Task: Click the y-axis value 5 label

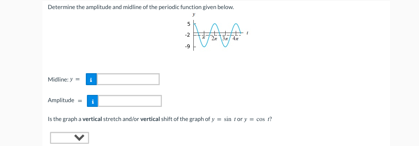Action: coord(188,24)
